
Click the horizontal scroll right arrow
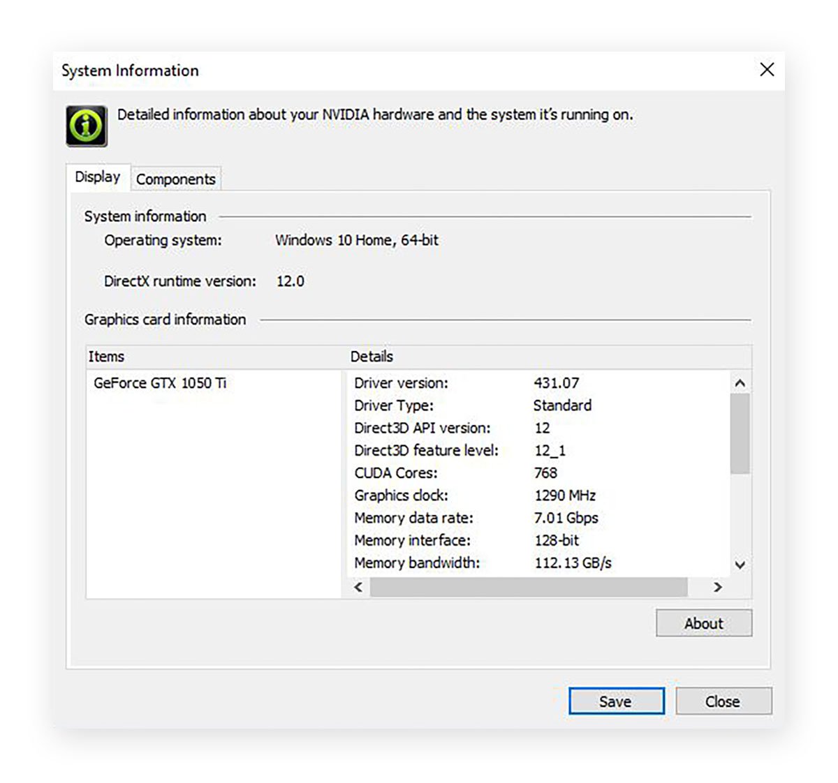[718, 587]
